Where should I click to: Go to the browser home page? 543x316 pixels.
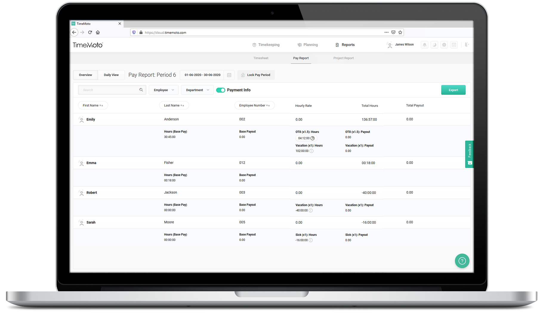click(x=98, y=32)
